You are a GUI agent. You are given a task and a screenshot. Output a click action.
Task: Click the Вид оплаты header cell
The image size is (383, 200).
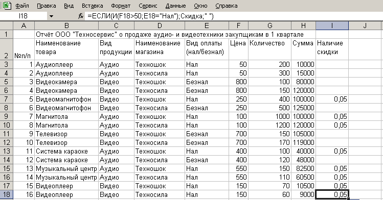pos(207,49)
